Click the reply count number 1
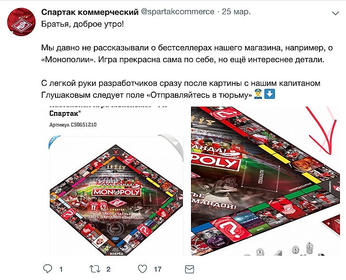Viewport: 346px width, 280px height. click(x=61, y=269)
